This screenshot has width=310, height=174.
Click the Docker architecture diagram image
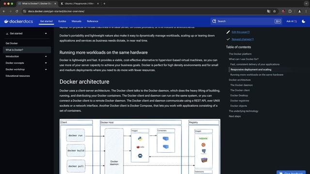pyautogui.click(x=140, y=146)
